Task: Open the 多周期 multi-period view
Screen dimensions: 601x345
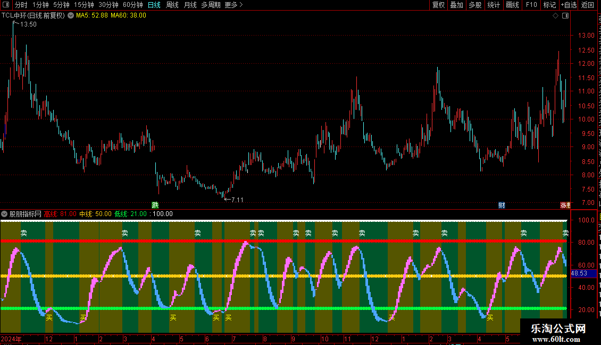Action: point(211,5)
